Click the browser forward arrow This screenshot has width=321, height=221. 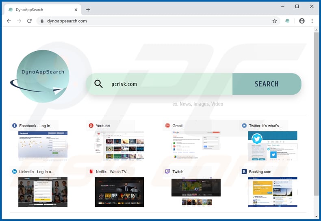coord(19,21)
